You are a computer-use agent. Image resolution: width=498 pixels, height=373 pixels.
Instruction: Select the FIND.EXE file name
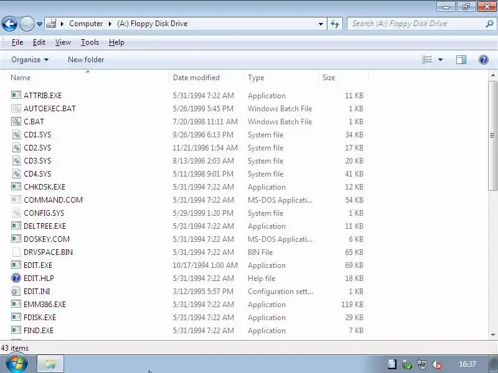point(39,331)
